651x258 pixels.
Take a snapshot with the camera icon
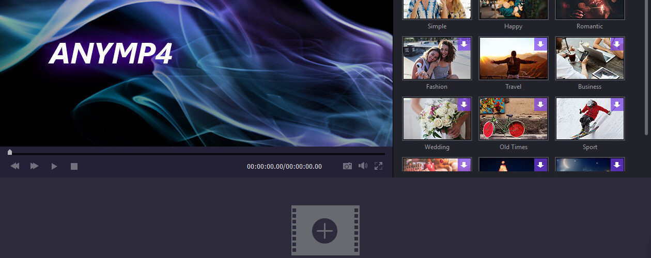[347, 166]
